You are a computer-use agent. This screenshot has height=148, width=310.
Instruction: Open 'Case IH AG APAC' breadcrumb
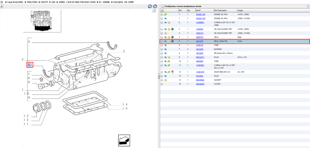15,2
